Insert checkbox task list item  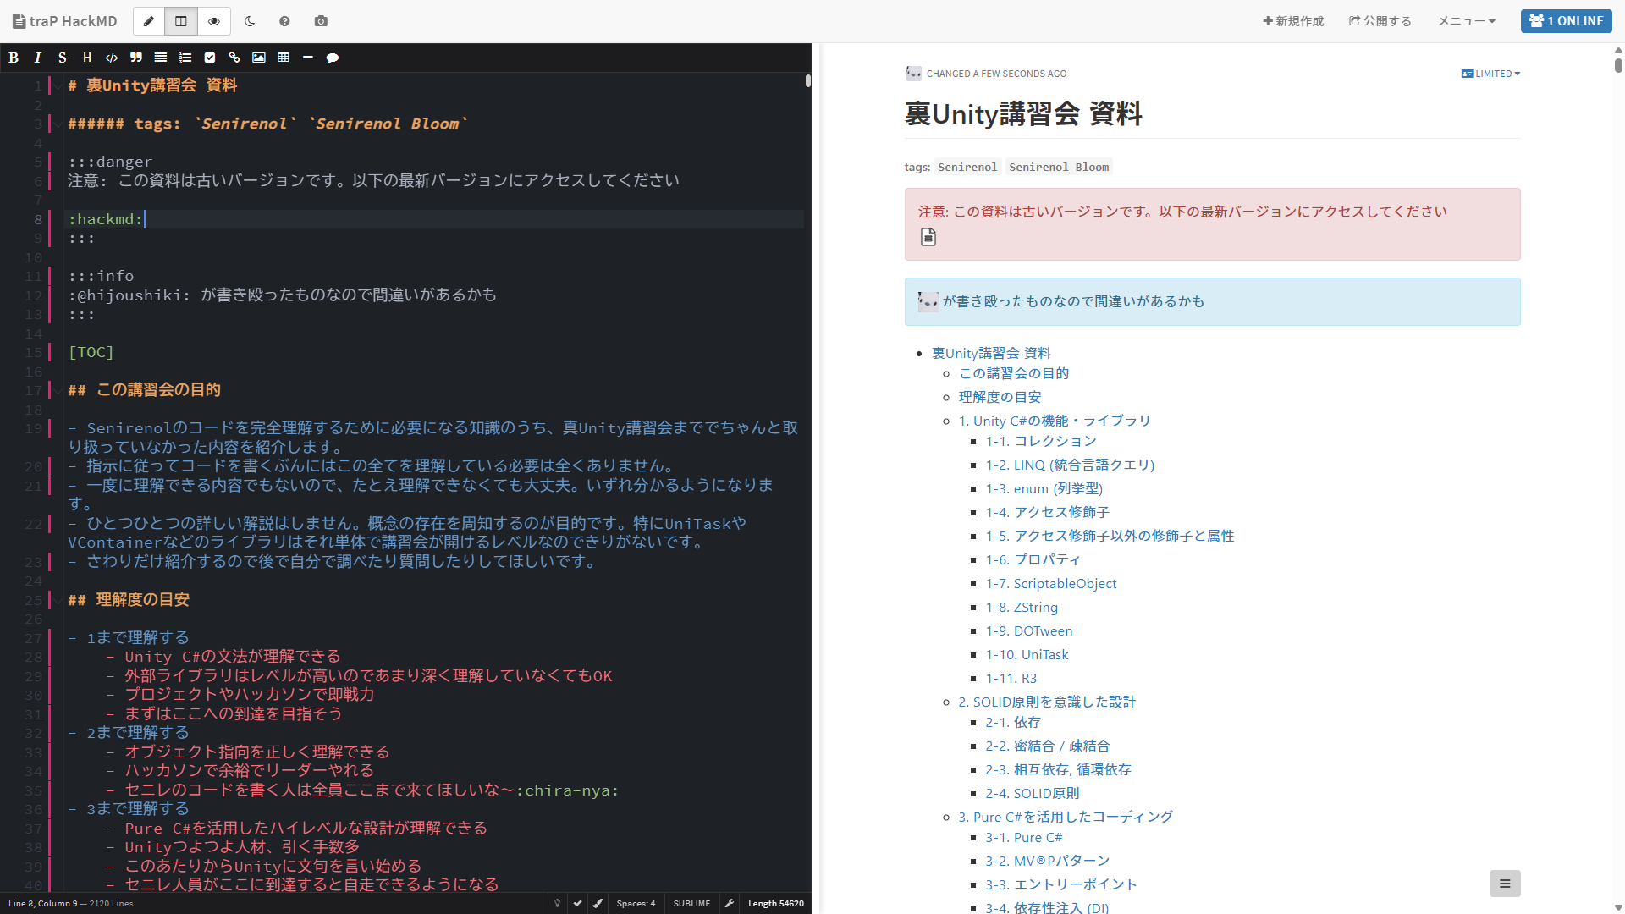tap(210, 58)
